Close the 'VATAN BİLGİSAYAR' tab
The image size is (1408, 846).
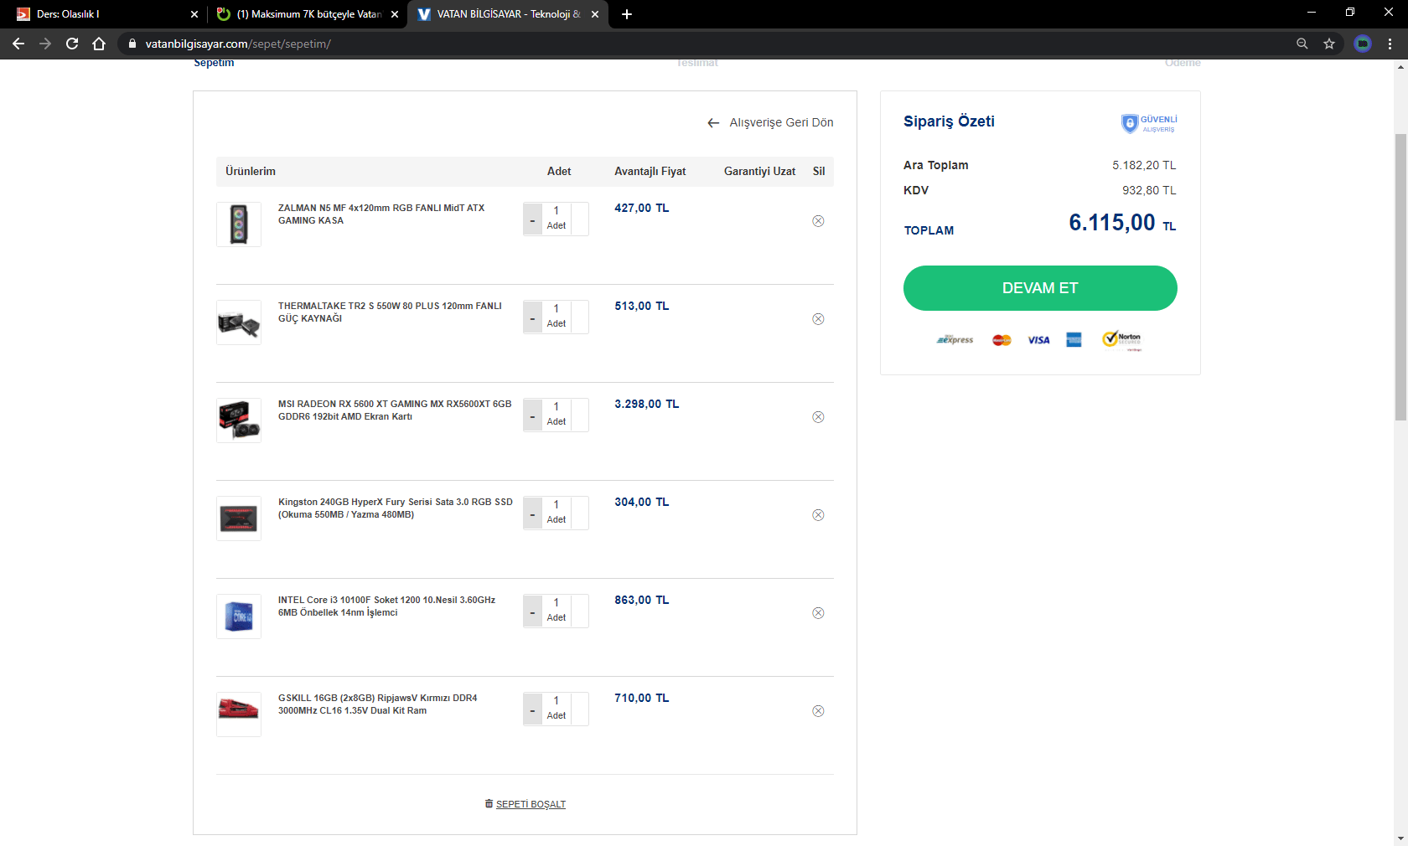click(x=595, y=14)
